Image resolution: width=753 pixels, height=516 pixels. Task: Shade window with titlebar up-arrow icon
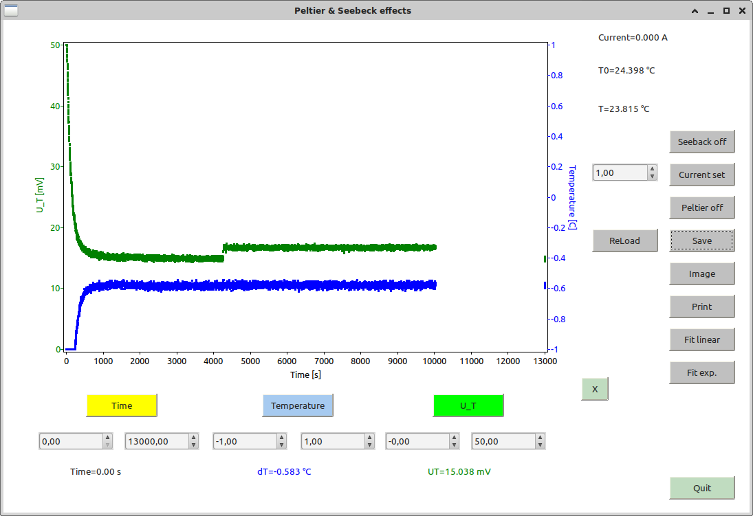coord(695,10)
